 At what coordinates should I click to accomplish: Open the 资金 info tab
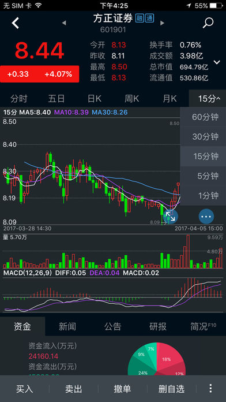coord(22,326)
